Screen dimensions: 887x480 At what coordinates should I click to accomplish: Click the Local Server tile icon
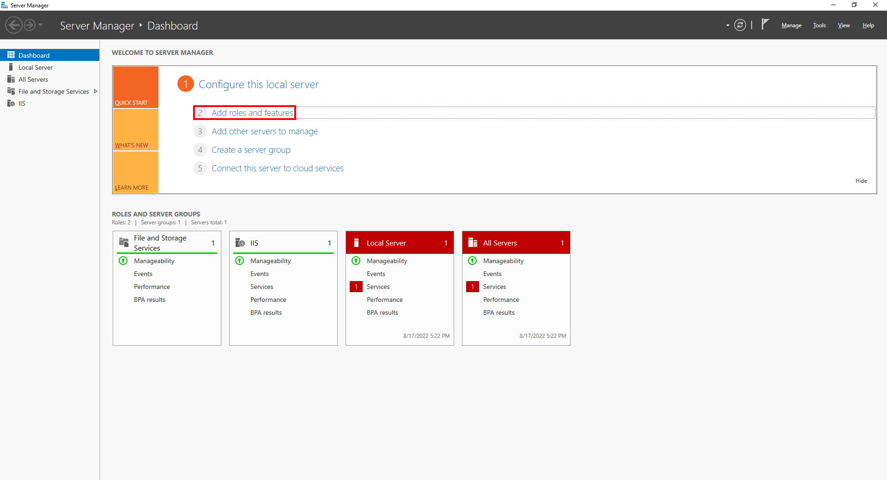click(356, 243)
